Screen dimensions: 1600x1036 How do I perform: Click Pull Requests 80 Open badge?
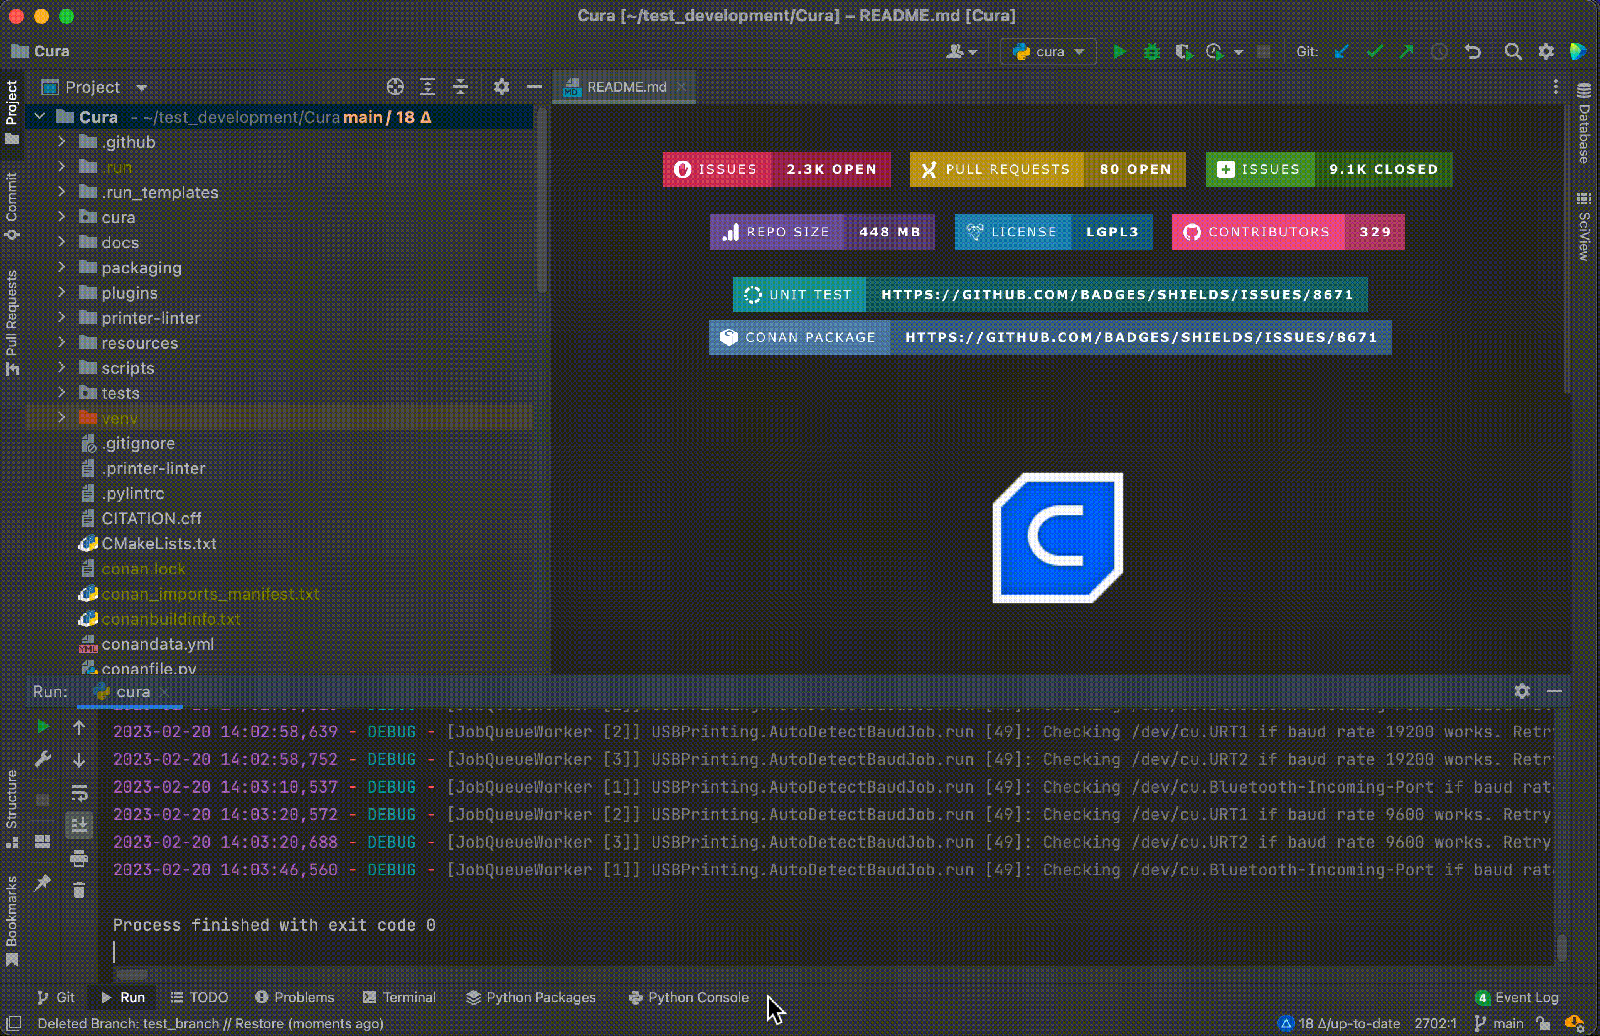[1047, 169]
